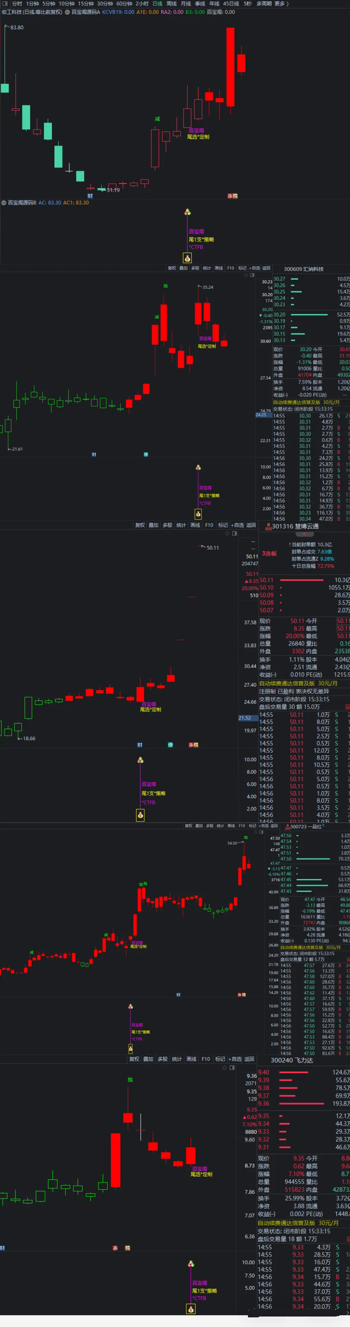Click 83.80 high price label

16,27
